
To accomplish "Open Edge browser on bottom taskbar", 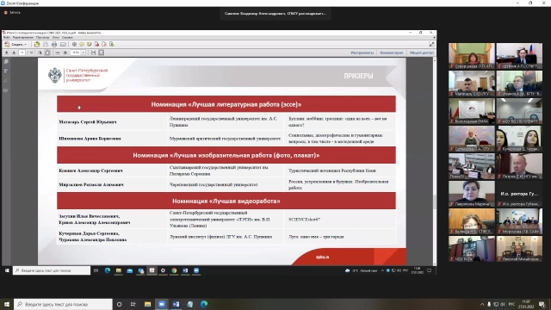I will [x=204, y=304].
